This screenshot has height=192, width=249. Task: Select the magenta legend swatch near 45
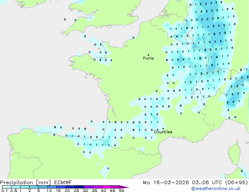click(x=115, y=187)
